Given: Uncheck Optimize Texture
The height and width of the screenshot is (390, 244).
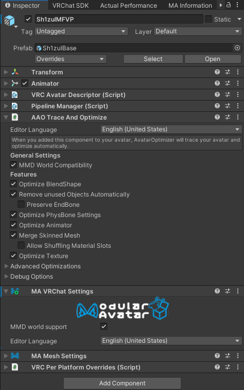Looking at the screenshot, I should pos(13,256).
